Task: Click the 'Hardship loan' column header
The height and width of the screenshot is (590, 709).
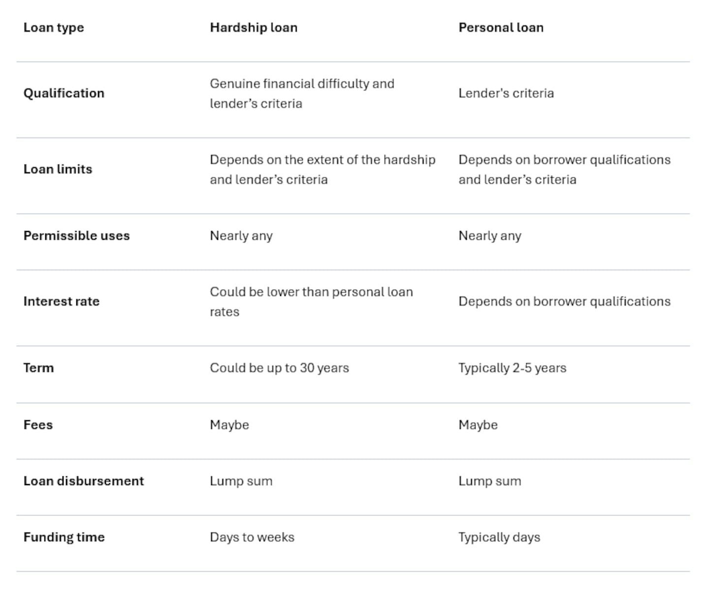Action: click(x=254, y=28)
